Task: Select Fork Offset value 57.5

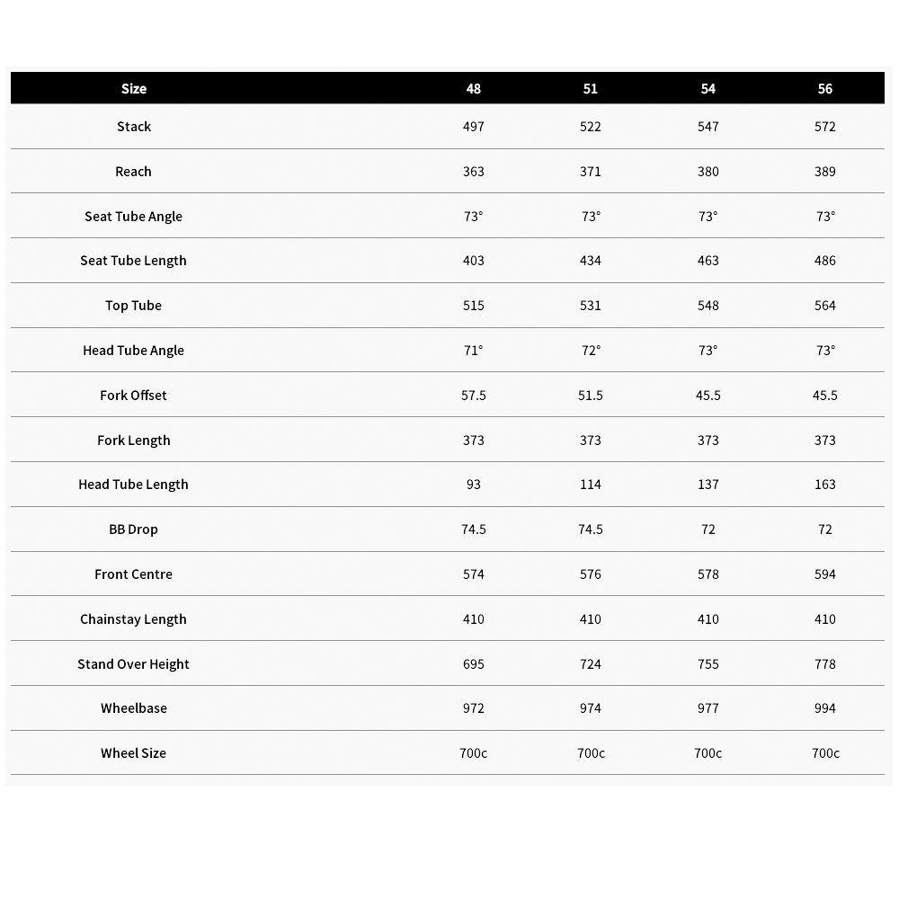Action: pyautogui.click(x=474, y=396)
